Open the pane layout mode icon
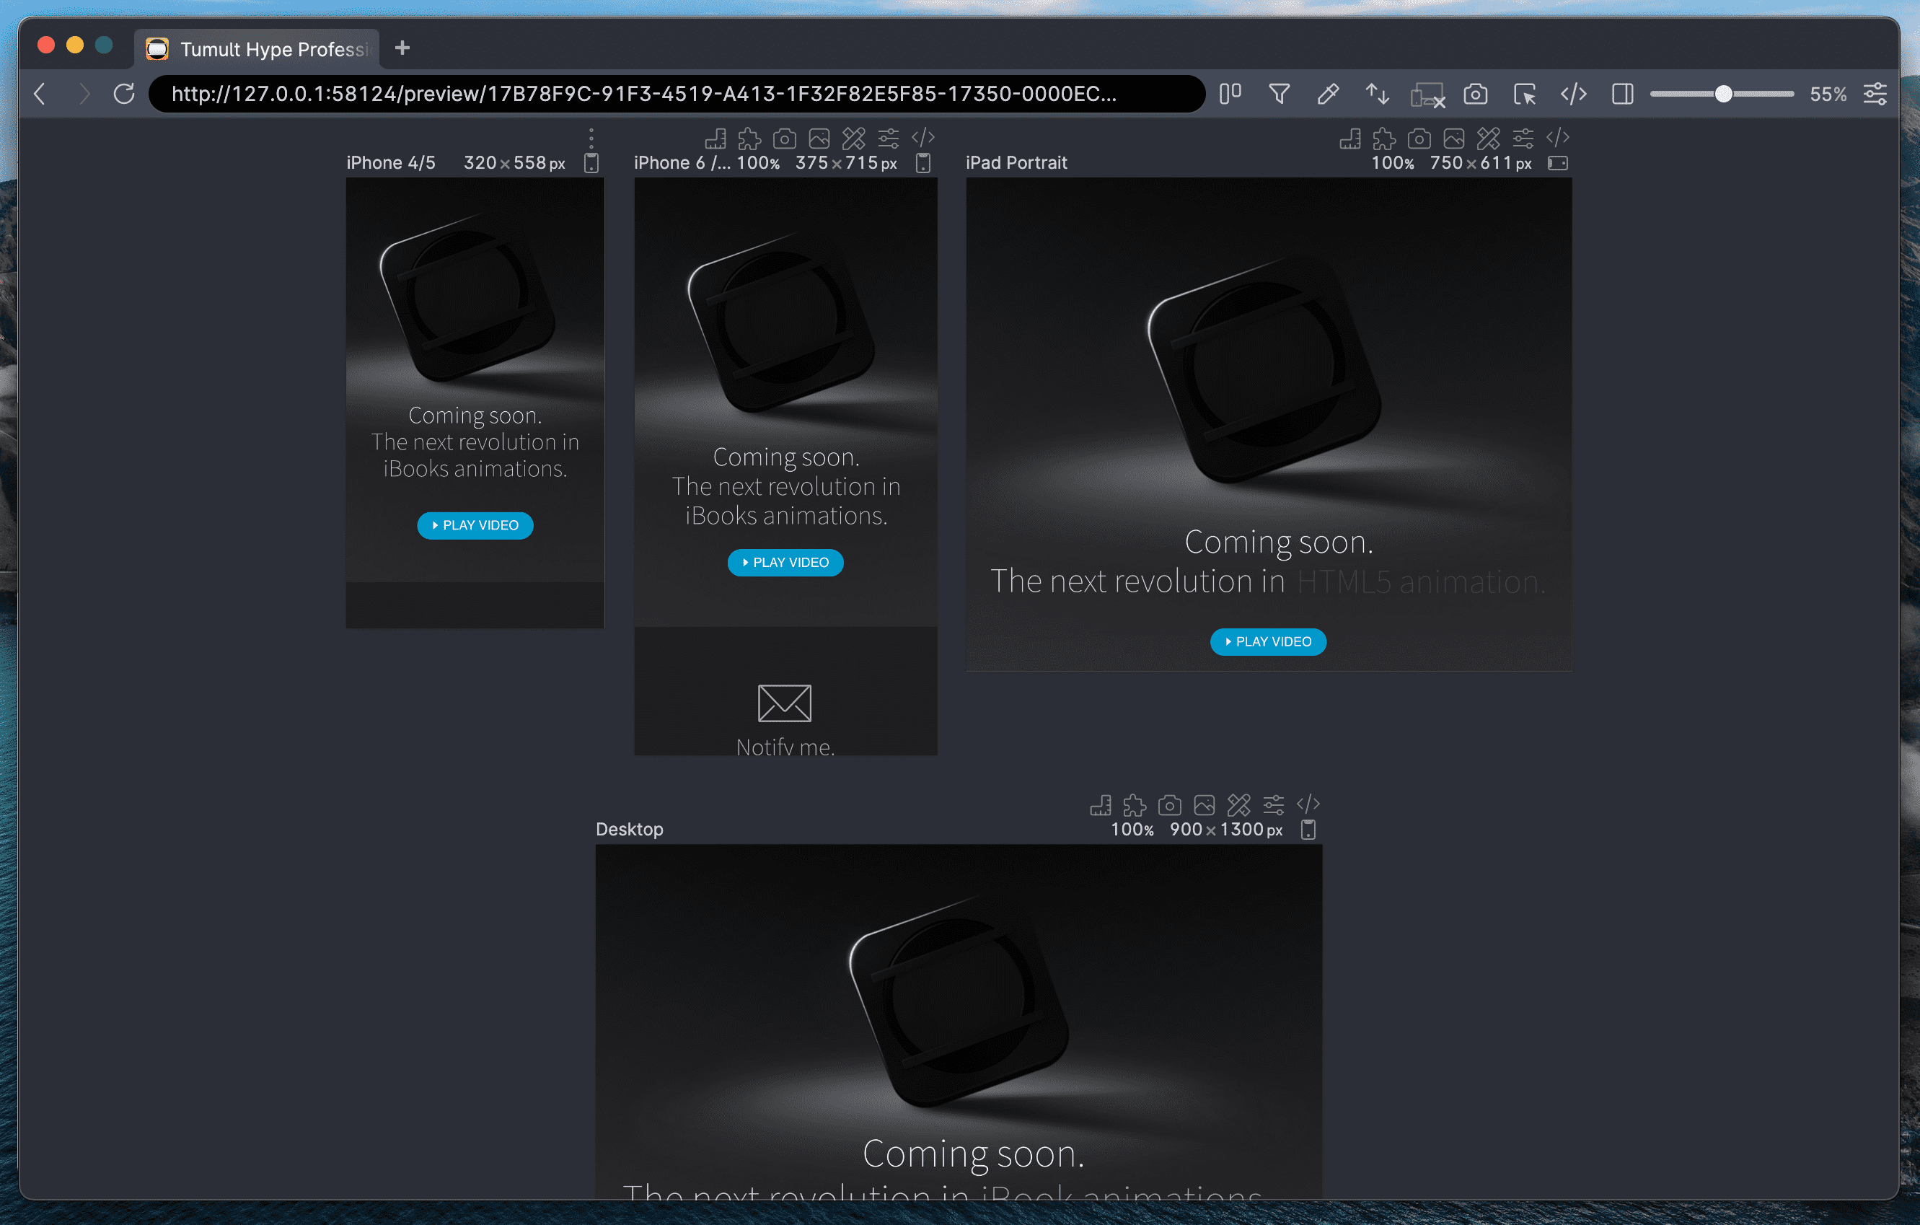 click(1230, 94)
